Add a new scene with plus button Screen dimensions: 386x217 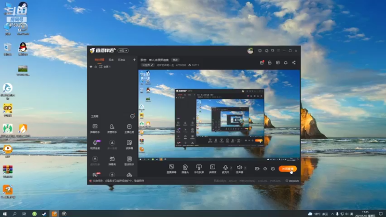[x=134, y=60]
